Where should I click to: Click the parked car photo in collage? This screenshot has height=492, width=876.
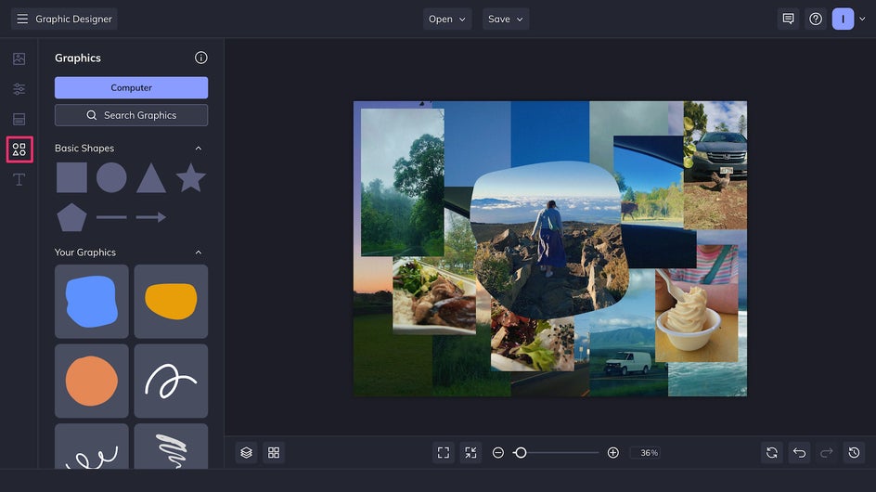point(715,165)
